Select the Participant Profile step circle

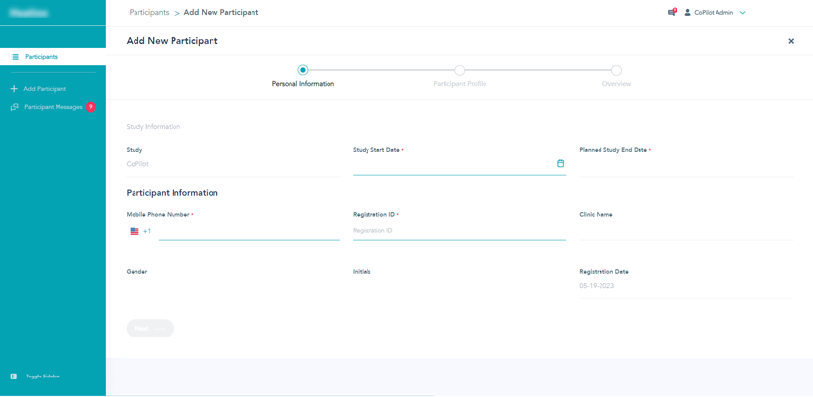[460, 70]
